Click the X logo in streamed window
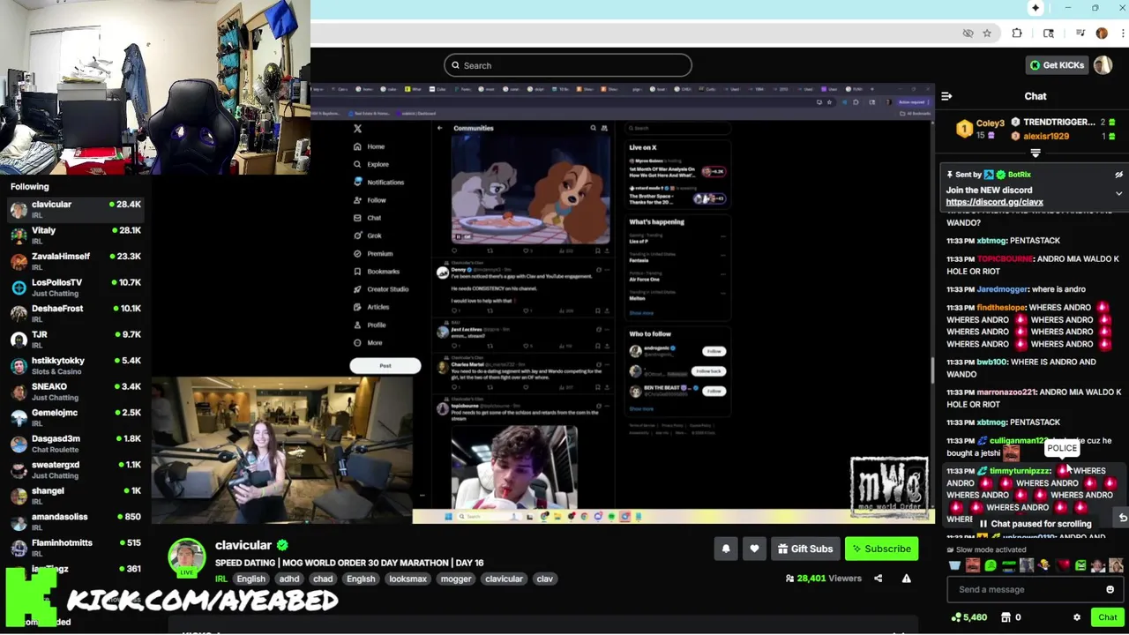The height and width of the screenshot is (635, 1129). (x=357, y=129)
